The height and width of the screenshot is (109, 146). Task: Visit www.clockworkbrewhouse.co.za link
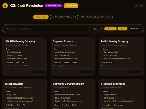(118, 101)
